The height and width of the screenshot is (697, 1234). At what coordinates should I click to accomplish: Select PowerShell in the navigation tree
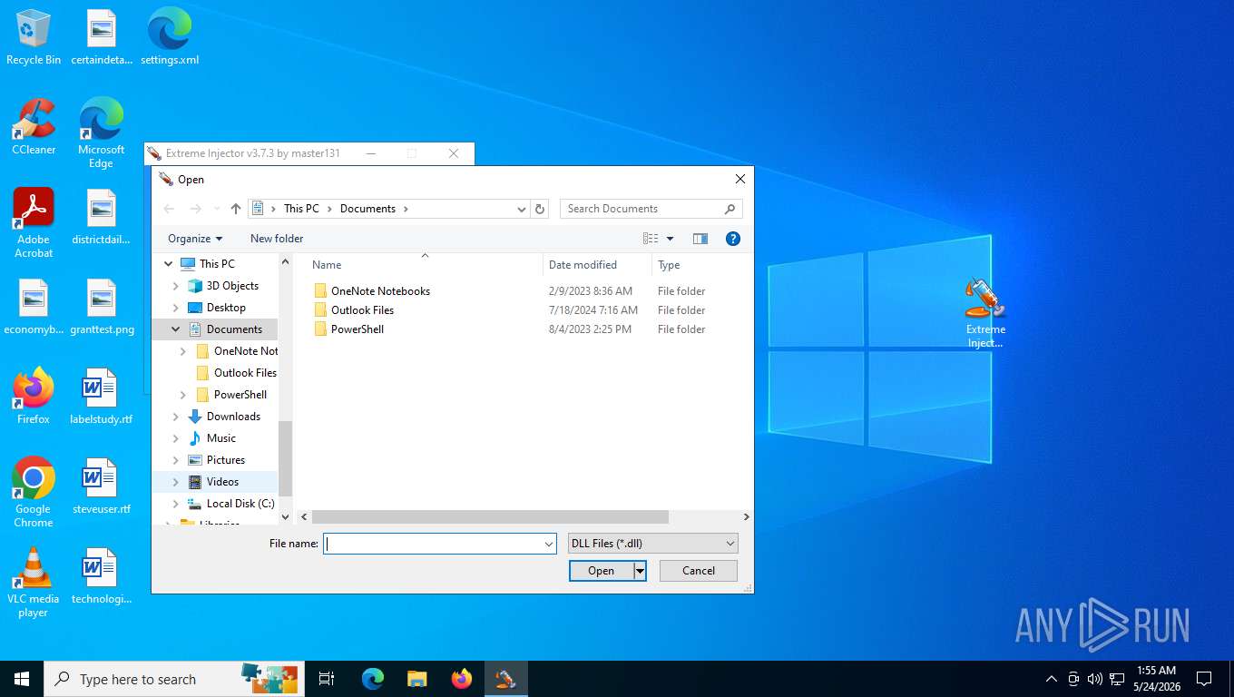(240, 395)
